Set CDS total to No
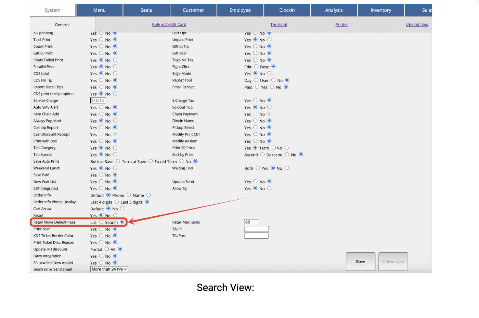The width and height of the screenshot is (479, 318). 115,73
